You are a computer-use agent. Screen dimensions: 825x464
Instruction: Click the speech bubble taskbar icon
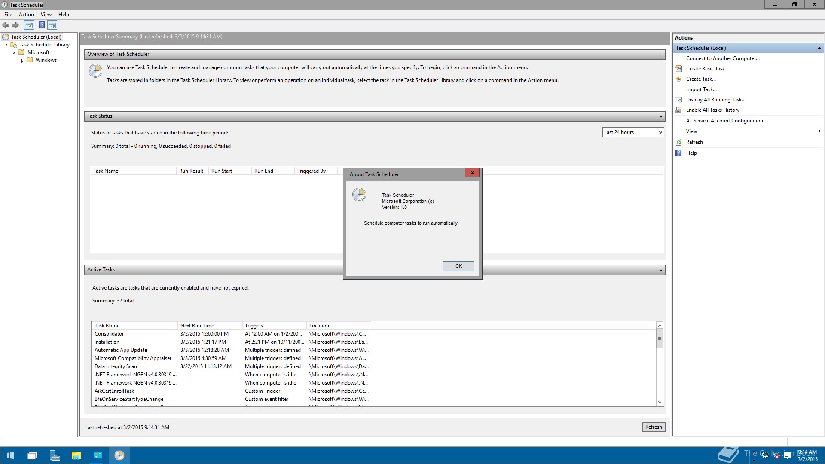pos(788,456)
